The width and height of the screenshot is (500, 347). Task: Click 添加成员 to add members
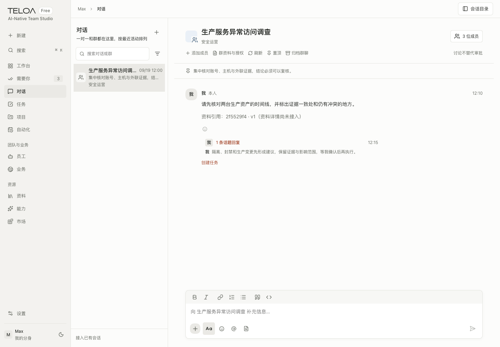[x=197, y=53]
